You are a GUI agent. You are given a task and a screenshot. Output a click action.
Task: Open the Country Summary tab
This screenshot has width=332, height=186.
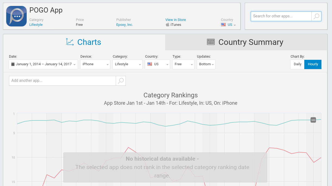tap(246, 42)
